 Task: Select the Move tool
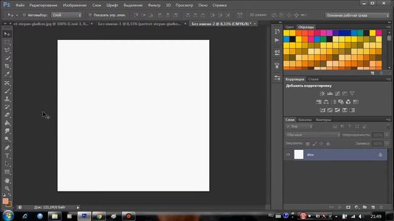(7, 34)
